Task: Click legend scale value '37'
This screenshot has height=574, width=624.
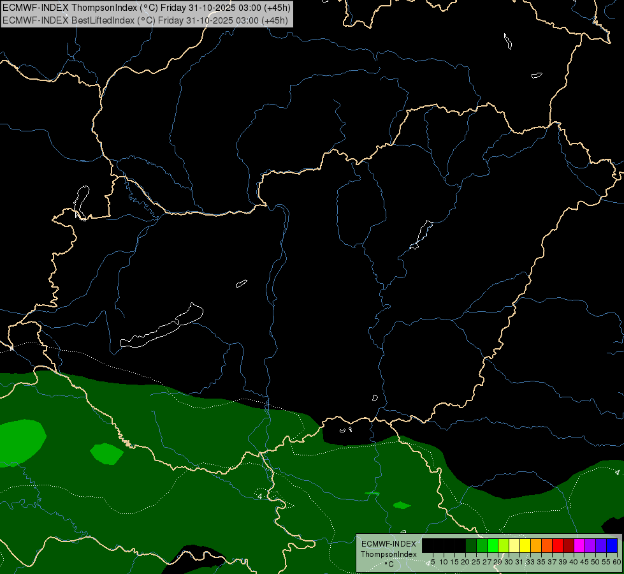Action: point(552,562)
